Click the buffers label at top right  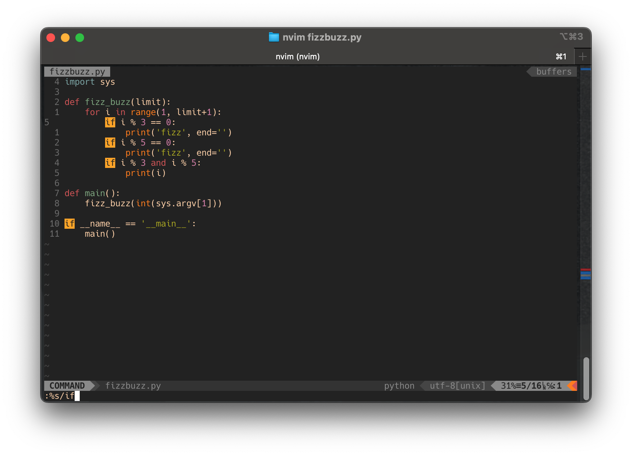554,72
